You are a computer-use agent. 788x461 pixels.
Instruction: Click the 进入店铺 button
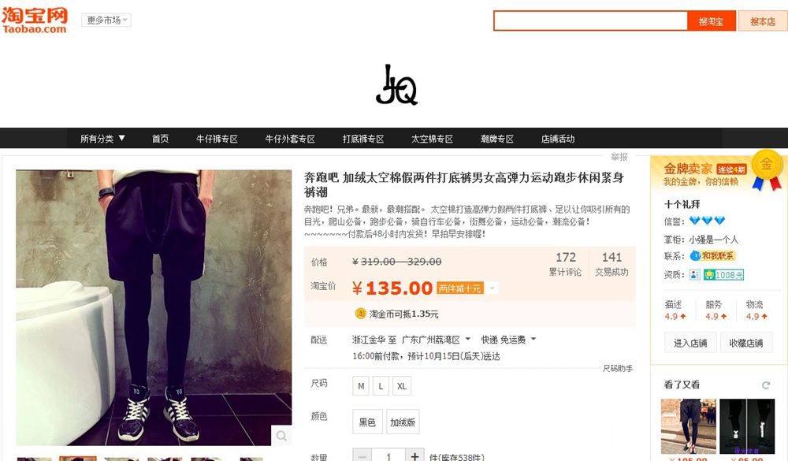690,343
